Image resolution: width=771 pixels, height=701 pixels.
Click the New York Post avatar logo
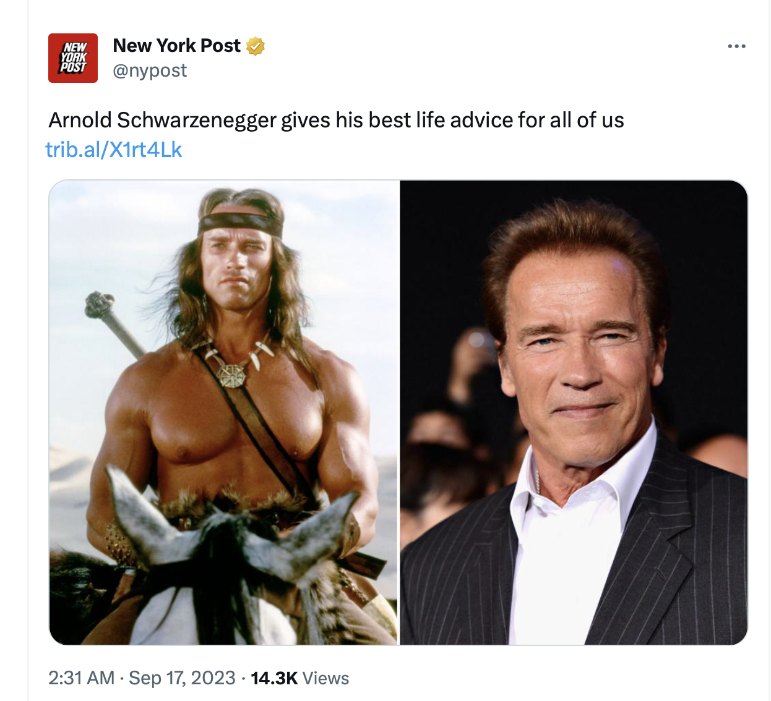pyautogui.click(x=73, y=58)
